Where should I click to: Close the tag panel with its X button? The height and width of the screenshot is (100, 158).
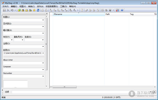47,13
